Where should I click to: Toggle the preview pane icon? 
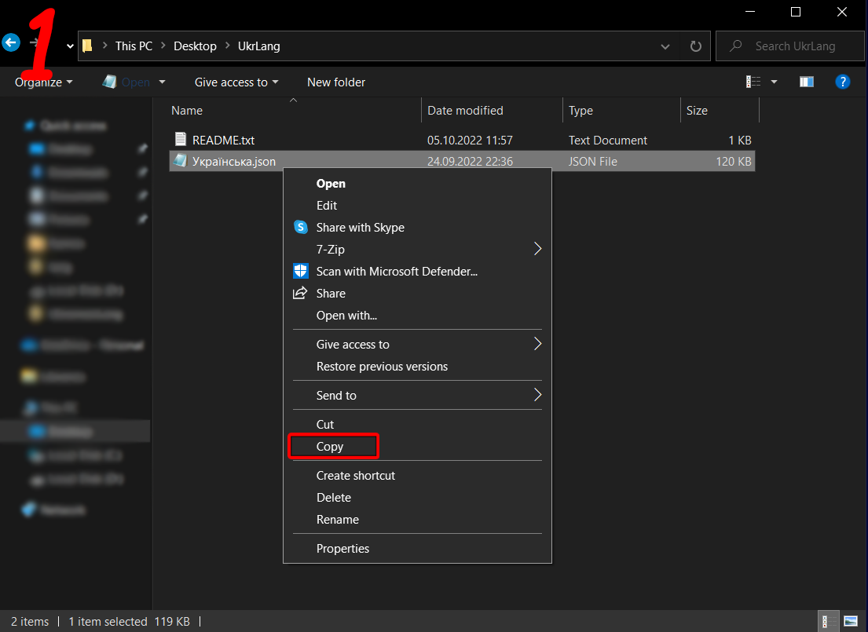point(807,82)
